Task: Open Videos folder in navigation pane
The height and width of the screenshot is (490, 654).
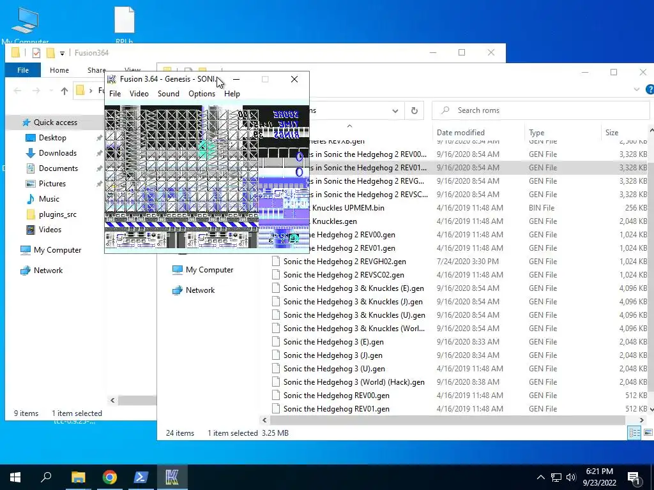Action: (x=50, y=230)
